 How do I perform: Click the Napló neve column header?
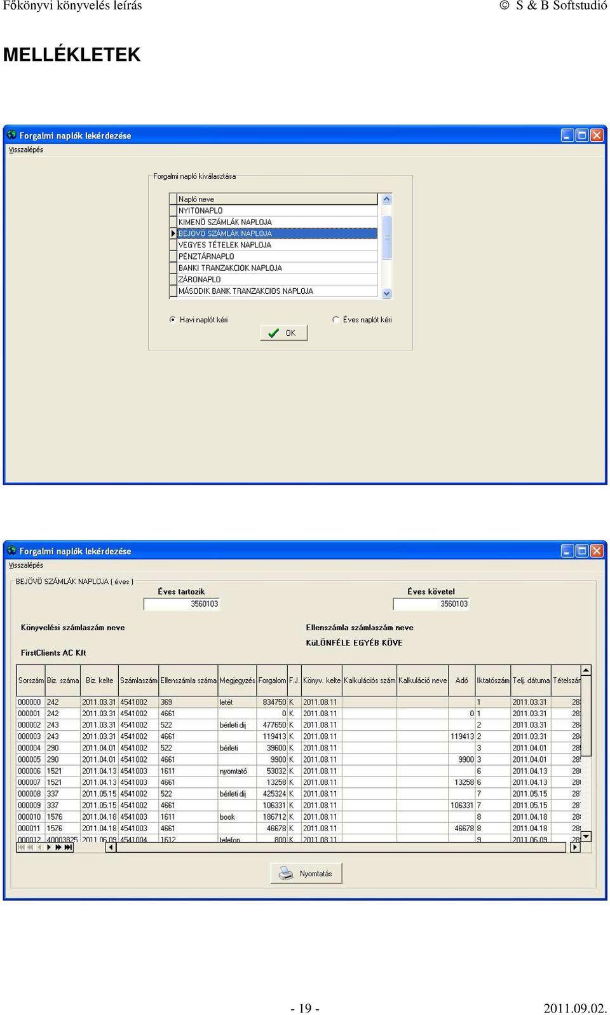[277, 199]
